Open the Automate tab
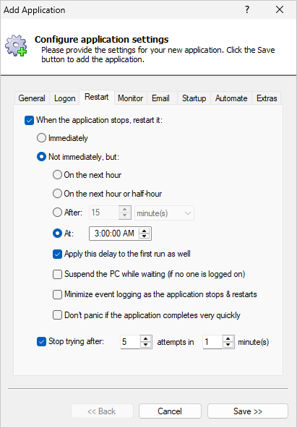 231,98
